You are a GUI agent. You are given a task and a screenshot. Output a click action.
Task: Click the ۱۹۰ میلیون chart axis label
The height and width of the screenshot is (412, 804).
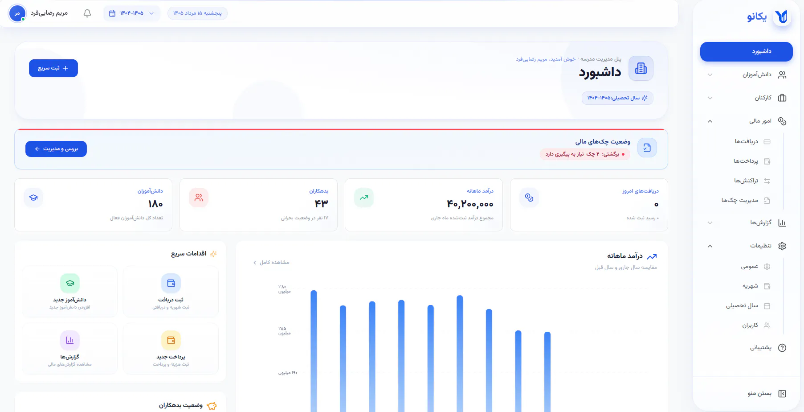tap(288, 373)
